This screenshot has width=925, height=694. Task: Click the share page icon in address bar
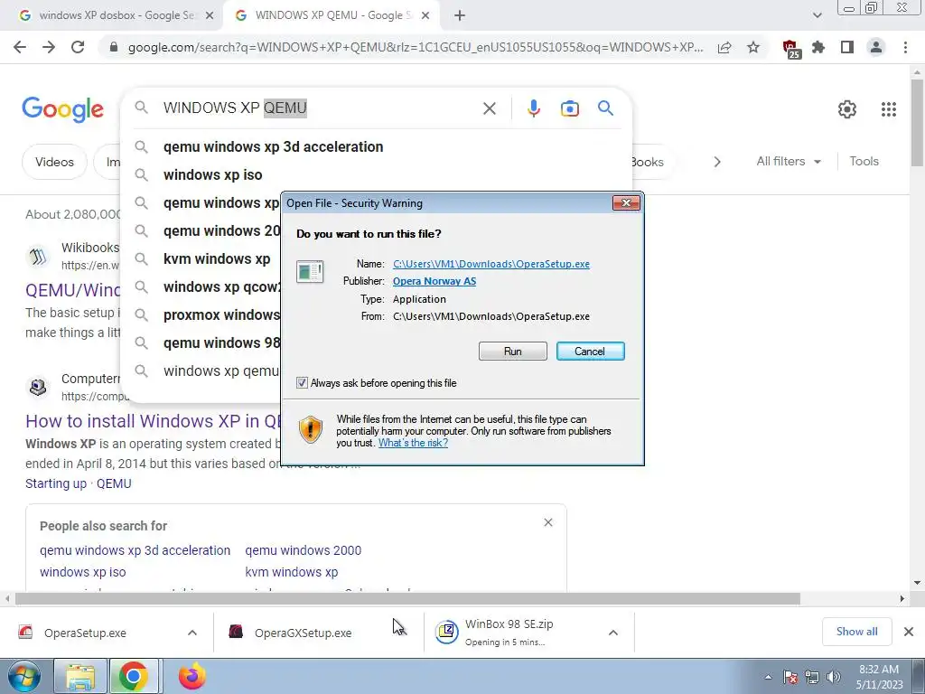point(724,47)
